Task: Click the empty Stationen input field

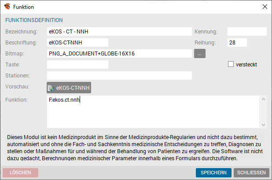Action: tap(119, 75)
